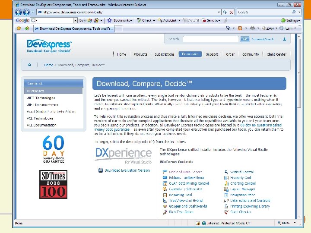Open the Google toolbar search box dropdown

75,20
